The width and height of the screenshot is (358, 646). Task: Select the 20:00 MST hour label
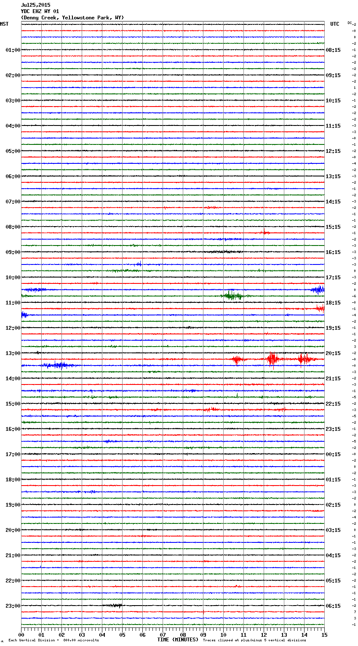click(x=13, y=530)
